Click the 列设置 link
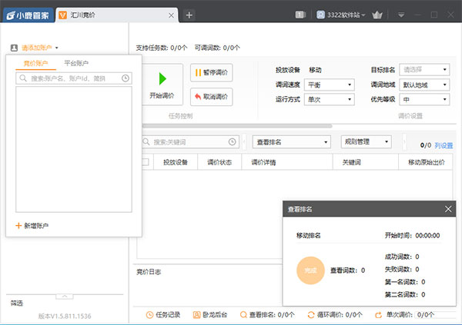 point(444,144)
